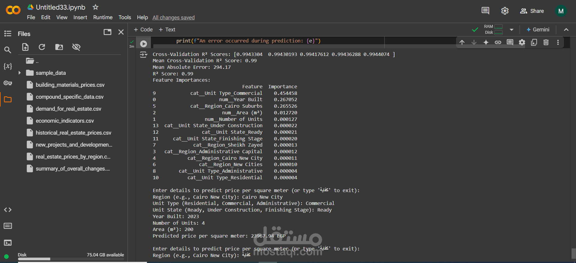This screenshot has height=263, width=576.
Task: Open the Variables panel
Action: point(8,66)
